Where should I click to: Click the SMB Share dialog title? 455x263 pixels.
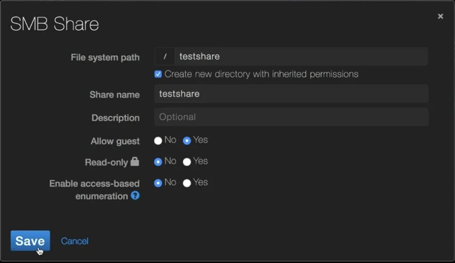(x=55, y=24)
